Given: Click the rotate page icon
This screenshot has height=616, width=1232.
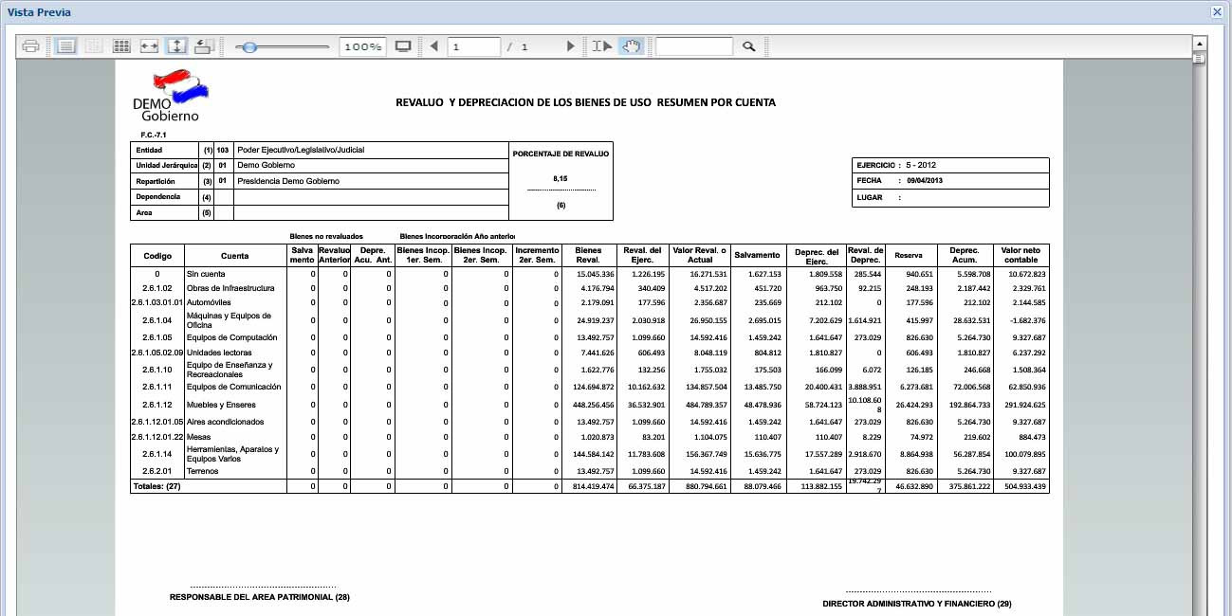Looking at the screenshot, I should point(204,46).
